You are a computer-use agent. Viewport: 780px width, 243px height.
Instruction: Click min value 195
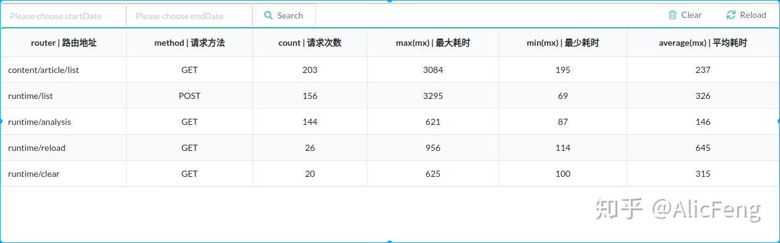tap(563, 70)
